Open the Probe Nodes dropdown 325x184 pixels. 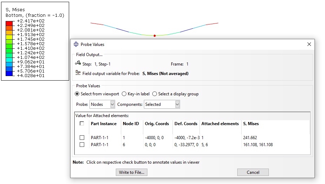[102, 104]
